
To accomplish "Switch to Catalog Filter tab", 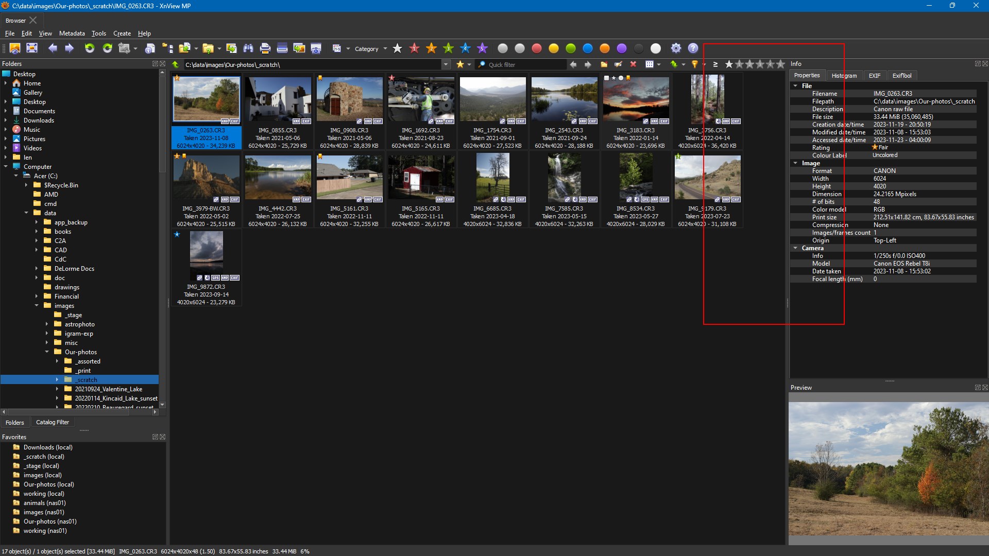I will click(x=53, y=422).
